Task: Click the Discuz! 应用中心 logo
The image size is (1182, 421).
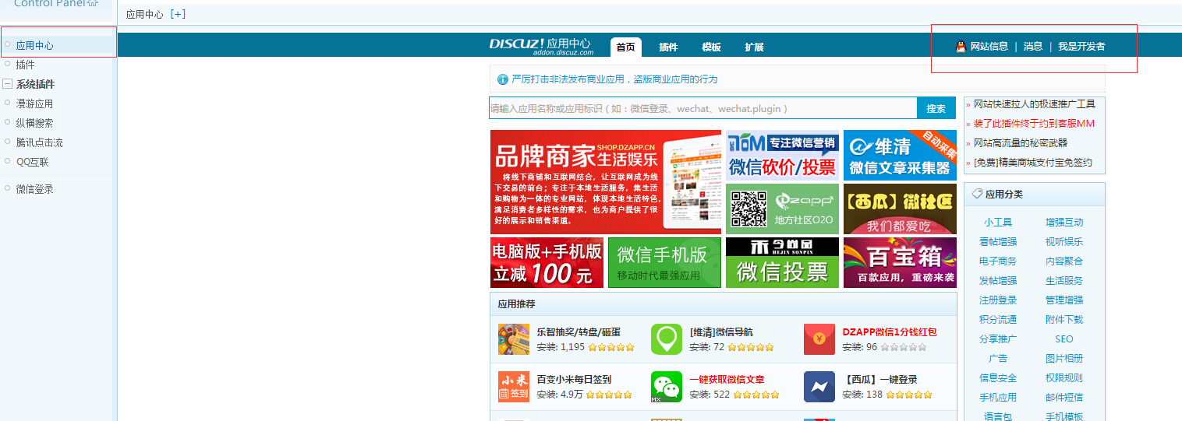Action: click(x=540, y=46)
